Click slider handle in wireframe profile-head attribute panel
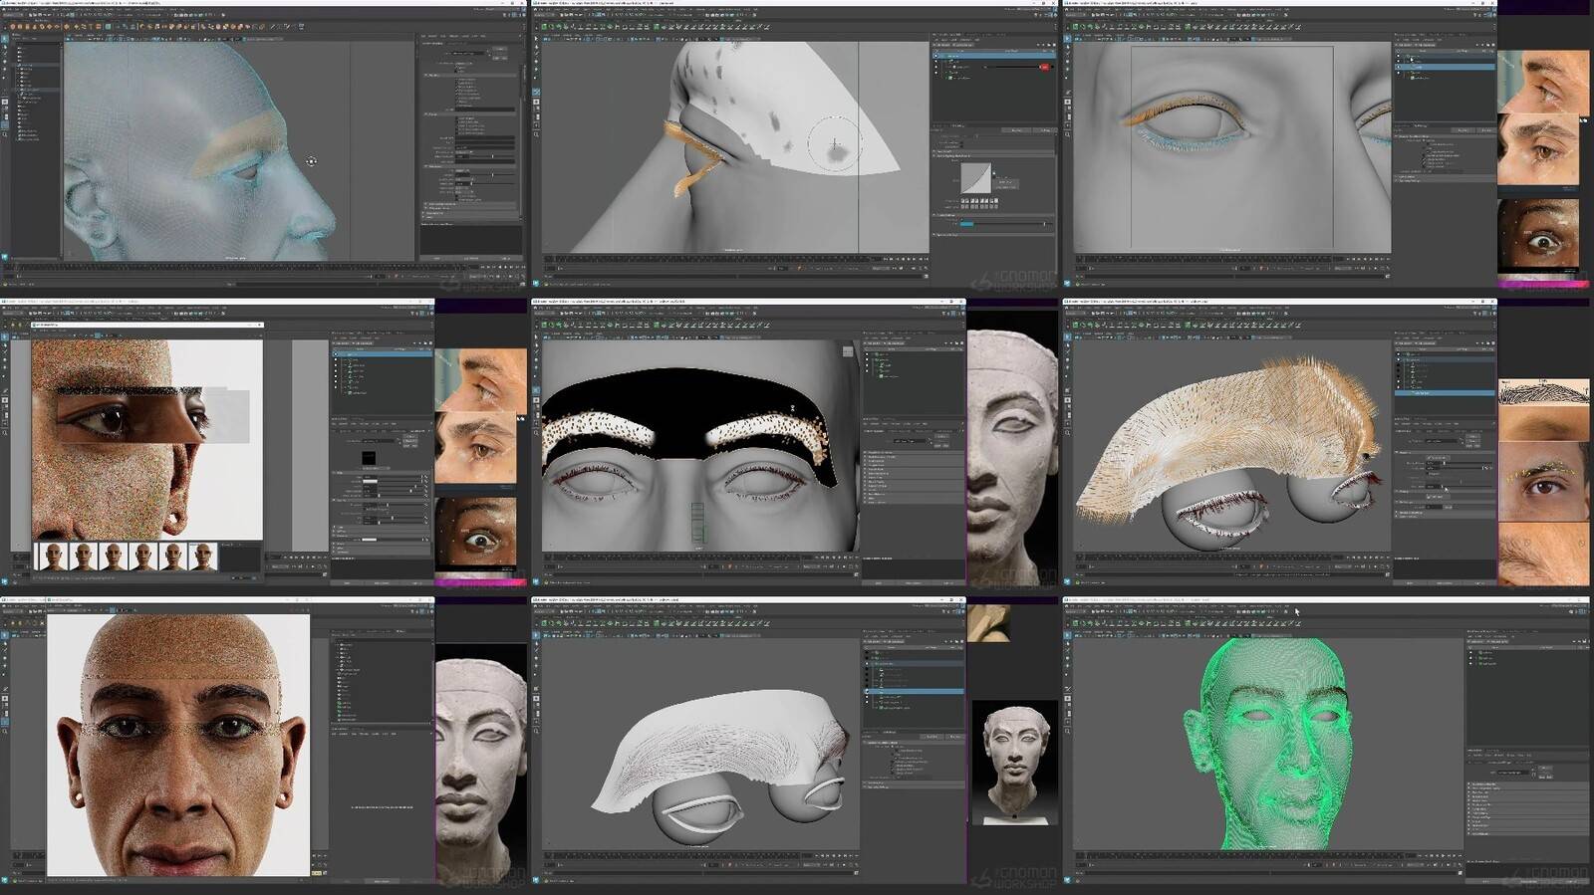This screenshot has height=895, width=1594. pyautogui.click(x=492, y=156)
